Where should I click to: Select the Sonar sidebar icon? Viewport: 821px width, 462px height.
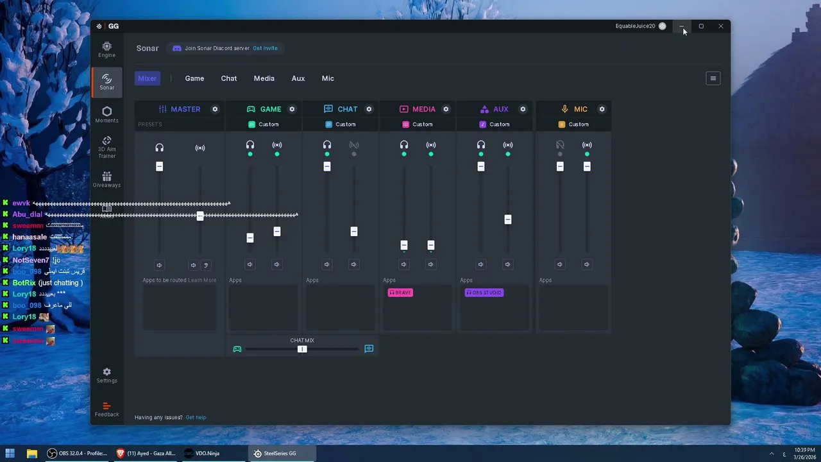(x=106, y=82)
